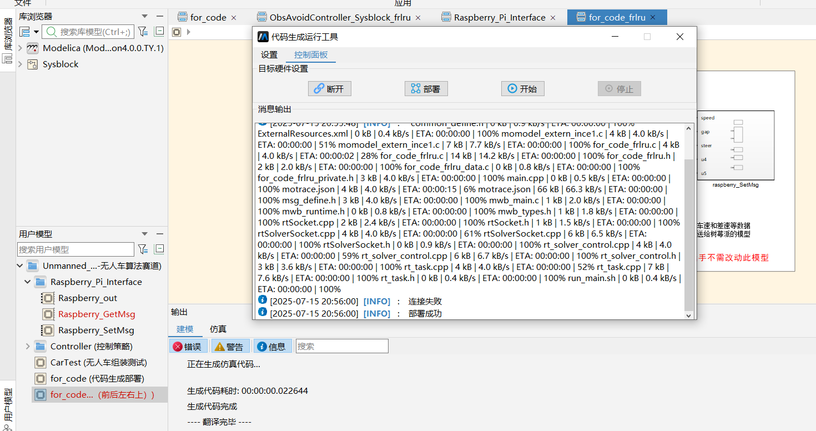
Task: Click info icon beside 连接失败 message
Action: tap(263, 300)
